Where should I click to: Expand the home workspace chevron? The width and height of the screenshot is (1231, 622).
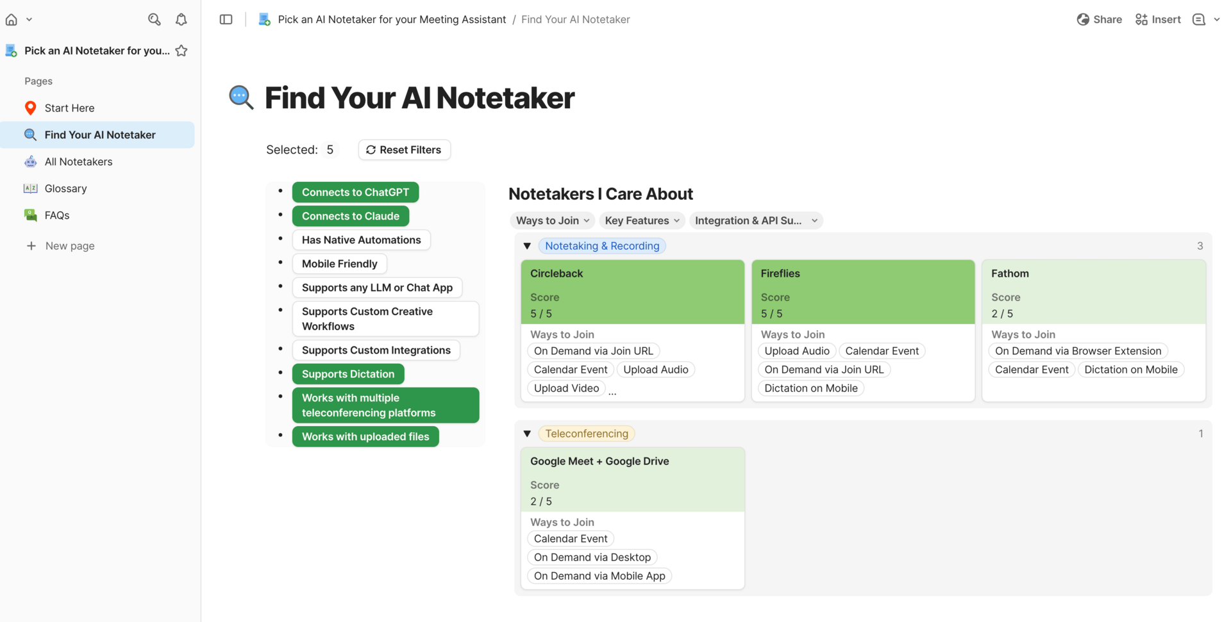tap(29, 20)
